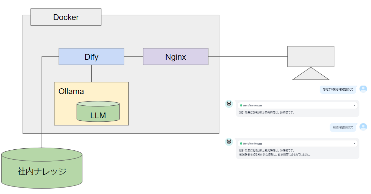
Task: Select the purple Nginx box
Action: coord(175,57)
